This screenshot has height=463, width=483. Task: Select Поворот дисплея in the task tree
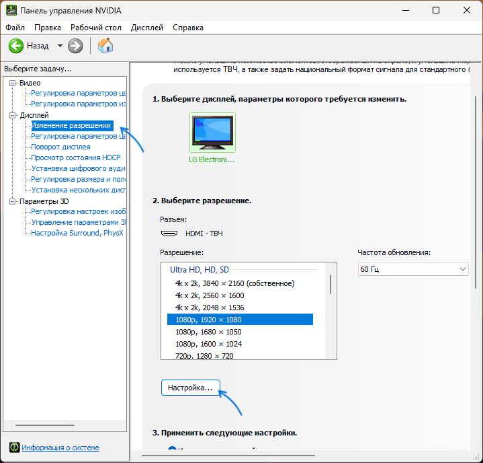[x=60, y=147]
